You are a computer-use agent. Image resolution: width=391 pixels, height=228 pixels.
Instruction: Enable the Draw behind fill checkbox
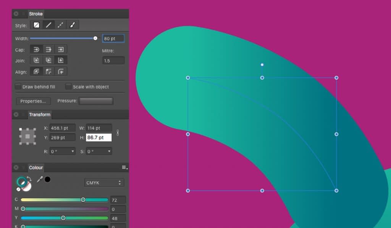pyautogui.click(x=18, y=86)
